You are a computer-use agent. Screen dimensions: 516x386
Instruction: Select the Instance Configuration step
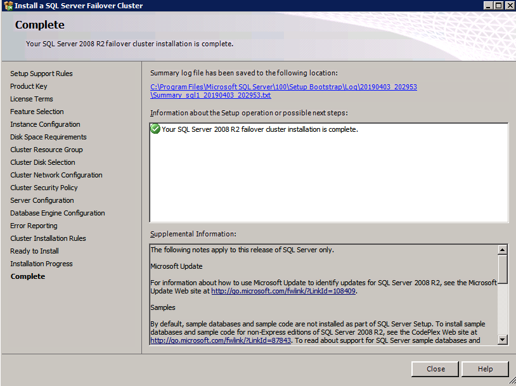(45, 124)
